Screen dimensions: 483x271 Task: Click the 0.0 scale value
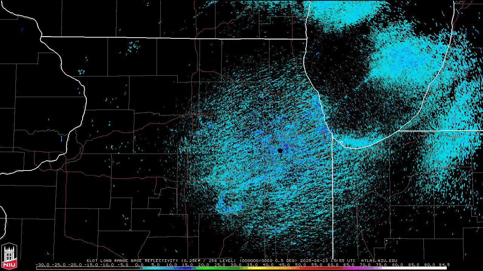coord(139,265)
